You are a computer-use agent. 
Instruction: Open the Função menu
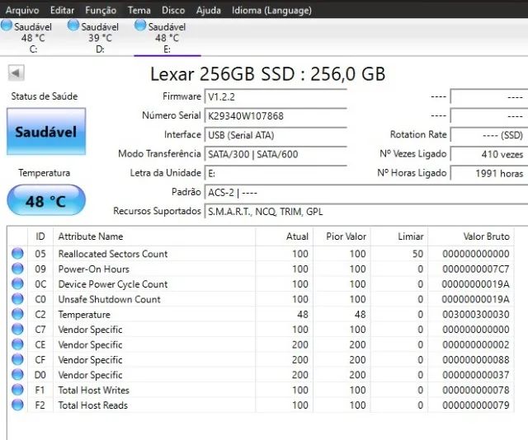tap(101, 11)
